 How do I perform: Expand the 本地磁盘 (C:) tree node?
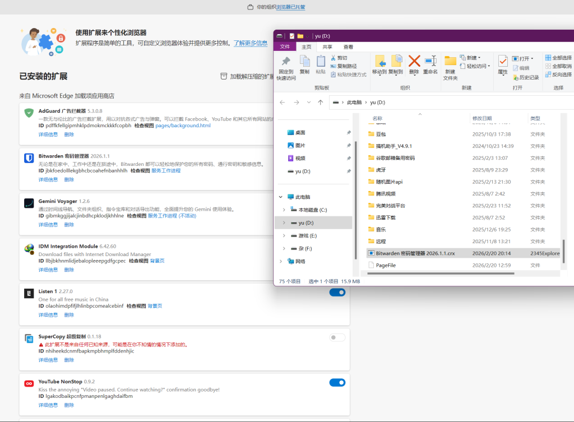283,210
